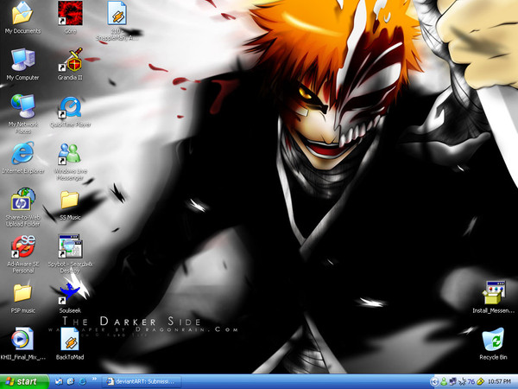Click the 10:57 PM taskbar clock
This screenshot has width=518, height=389.
tap(499, 382)
